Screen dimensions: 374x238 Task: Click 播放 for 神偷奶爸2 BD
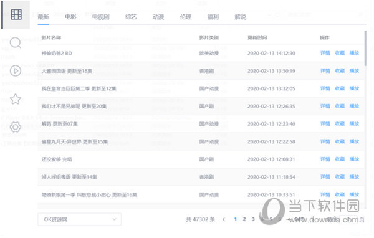[x=354, y=53]
